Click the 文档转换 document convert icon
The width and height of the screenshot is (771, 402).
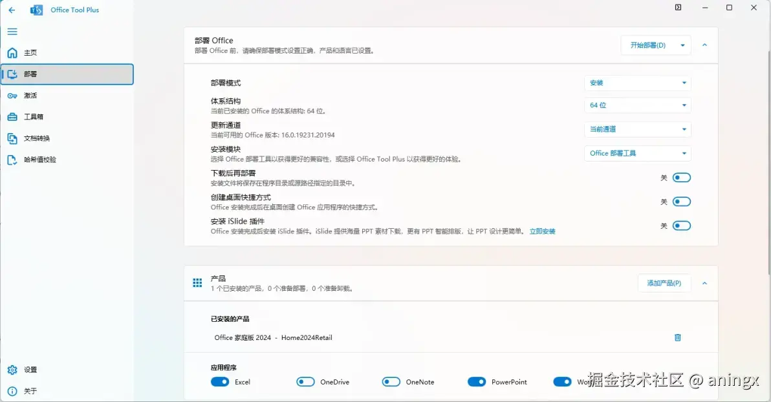tap(12, 138)
